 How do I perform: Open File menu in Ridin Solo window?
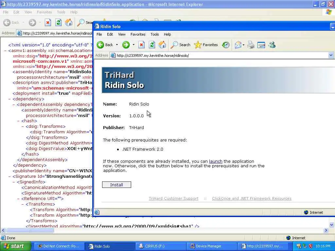click(99, 34)
